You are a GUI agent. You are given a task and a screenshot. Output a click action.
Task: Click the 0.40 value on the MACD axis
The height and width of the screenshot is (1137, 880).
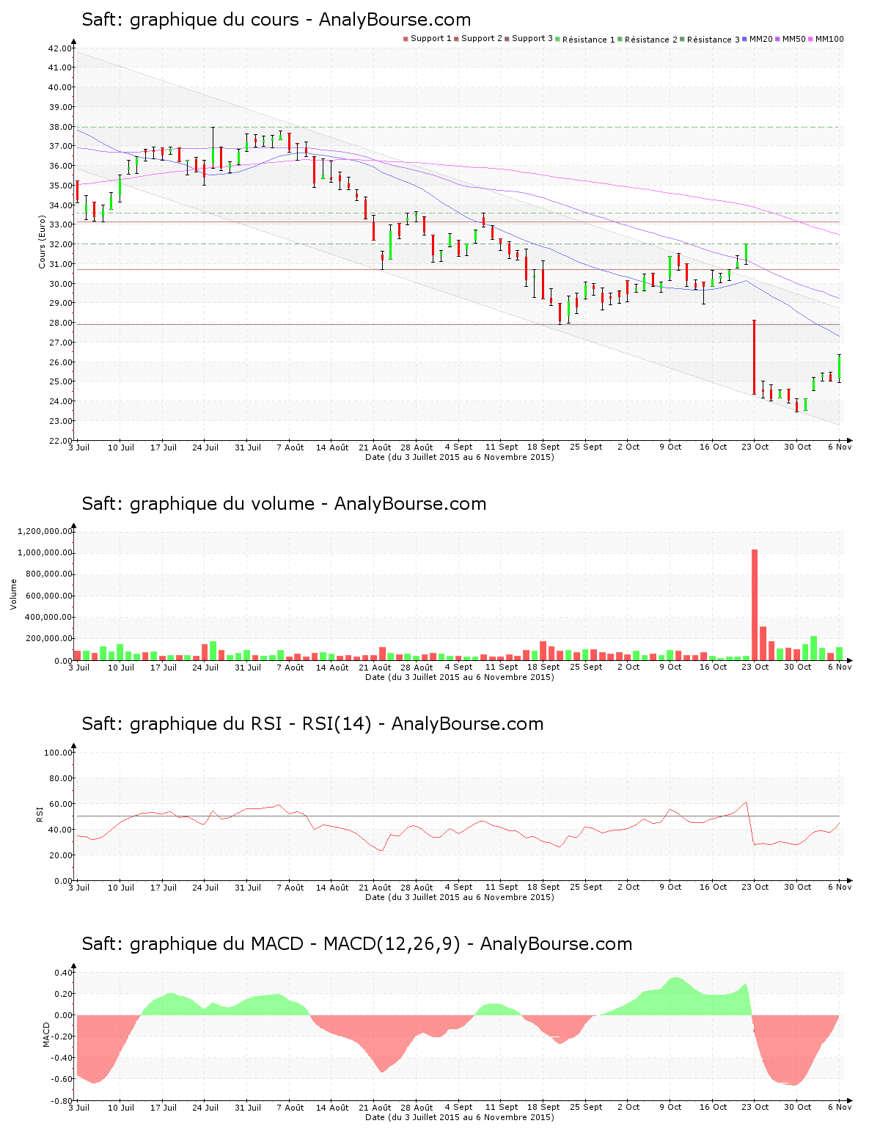(x=62, y=973)
